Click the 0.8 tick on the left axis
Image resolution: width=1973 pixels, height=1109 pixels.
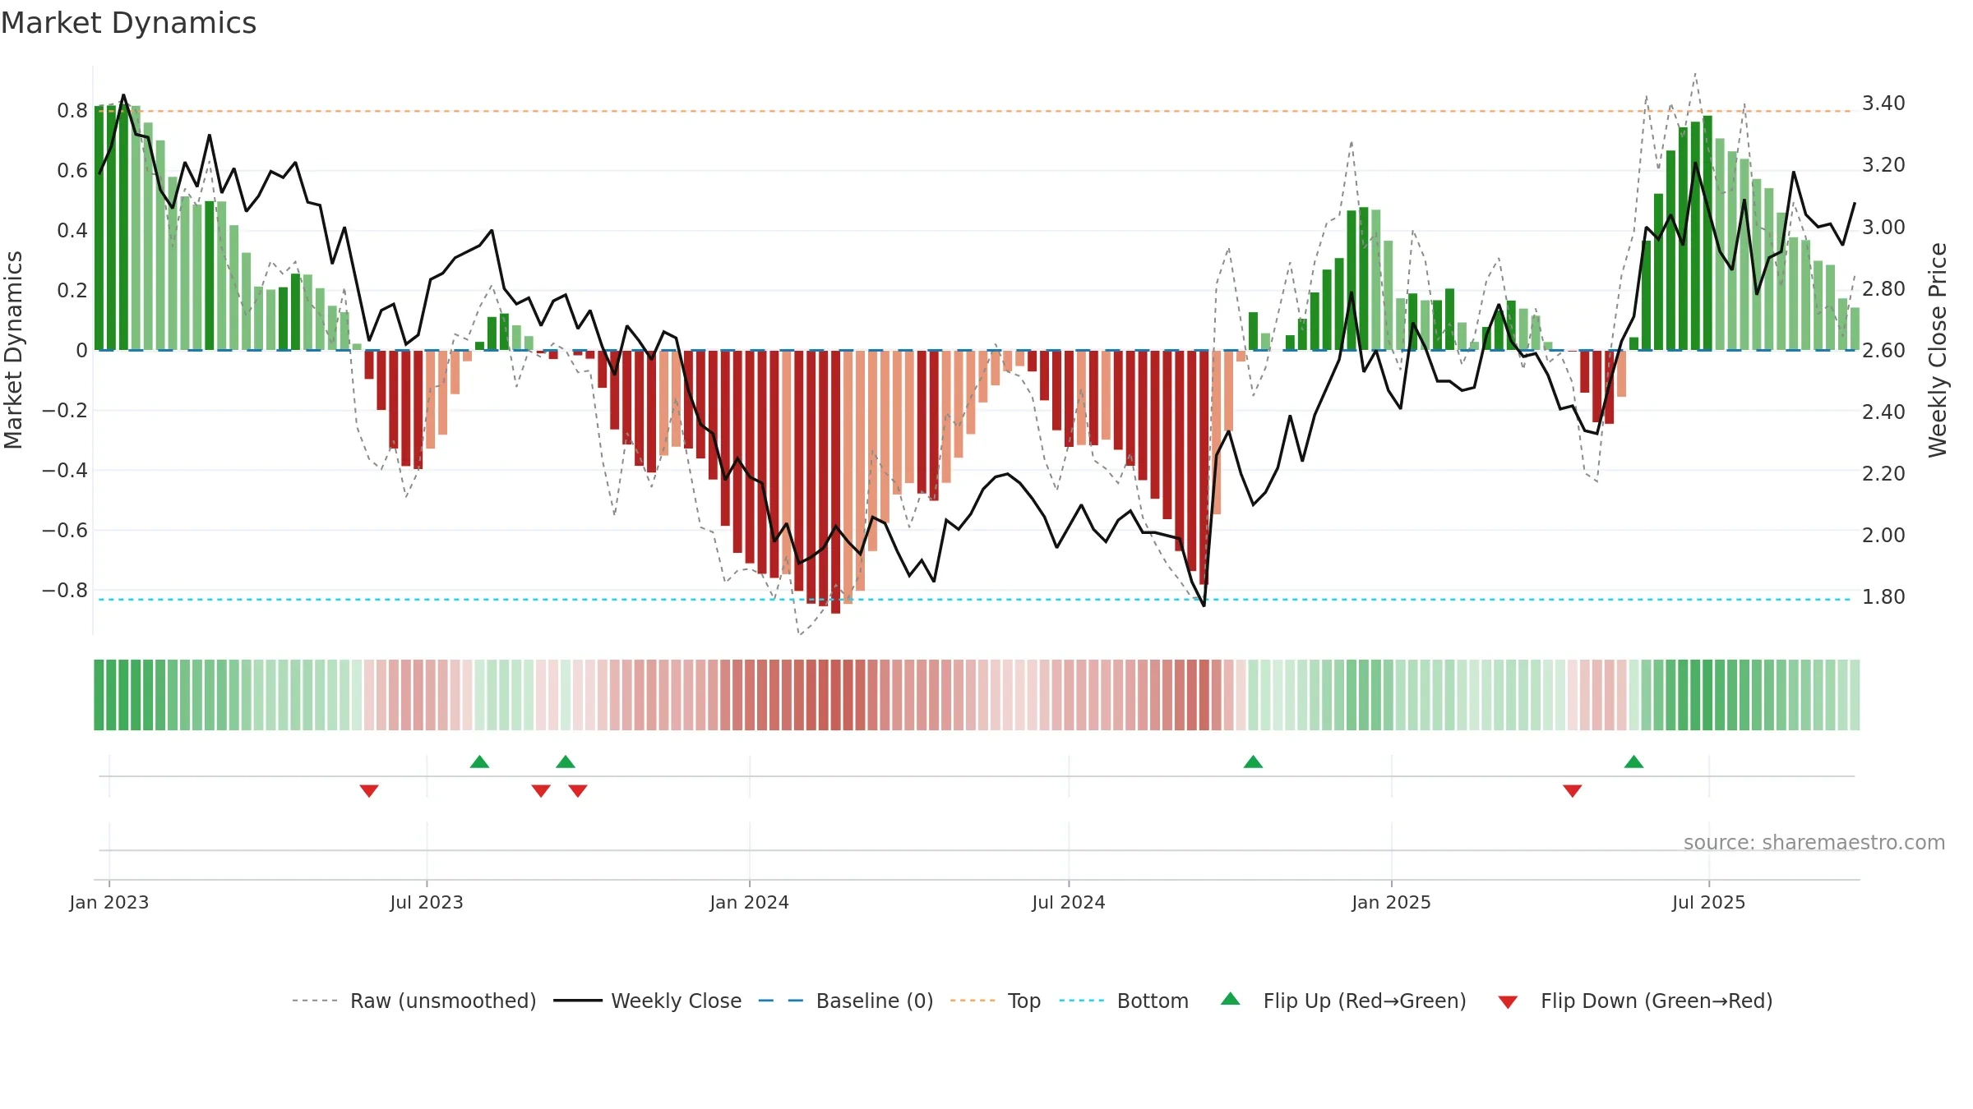72,111
